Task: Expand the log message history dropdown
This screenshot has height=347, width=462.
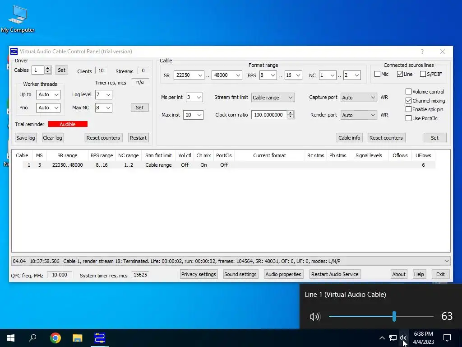Action: point(446,261)
